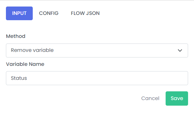
Task: Switch to the CONFIG tab
Action: click(x=49, y=13)
